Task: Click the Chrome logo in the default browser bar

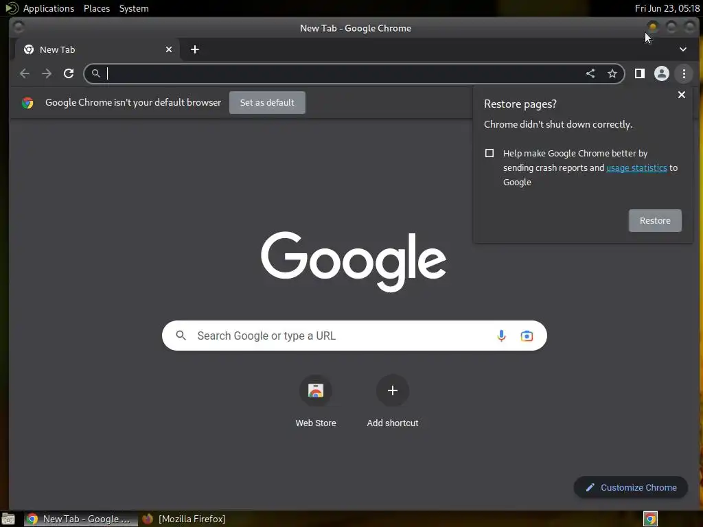Action: coord(27,103)
